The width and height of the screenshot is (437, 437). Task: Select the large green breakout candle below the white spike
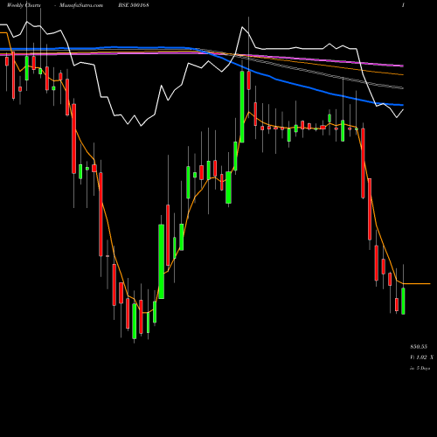pyautogui.click(x=242, y=107)
